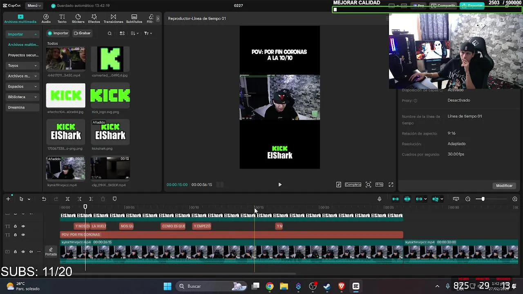Viewport: 523px width, 294px height.
Task: Split the clip at the playhead
Action: (67, 199)
